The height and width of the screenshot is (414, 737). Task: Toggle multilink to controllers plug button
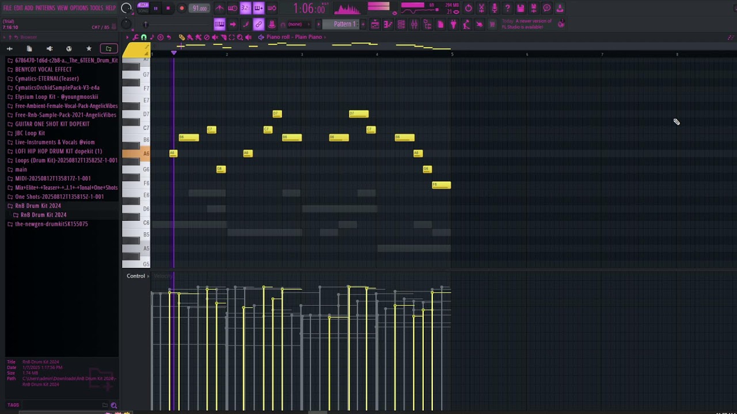[x=272, y=24]
